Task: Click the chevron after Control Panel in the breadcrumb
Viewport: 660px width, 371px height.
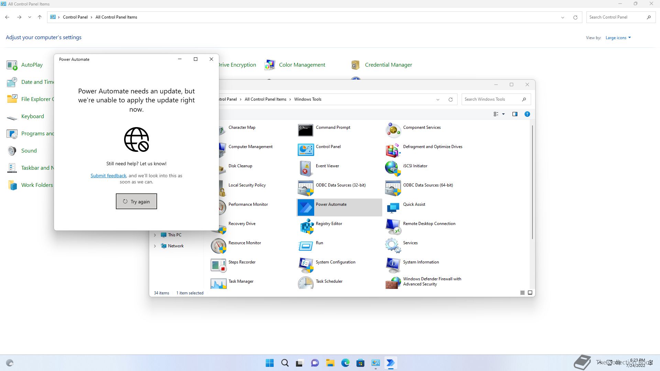Action: pos(91,17)
